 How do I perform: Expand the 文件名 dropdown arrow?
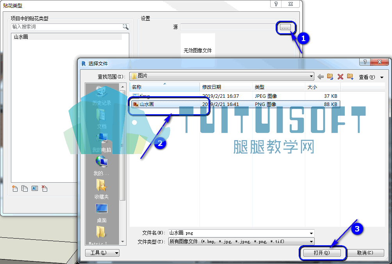tap(311, 233)
